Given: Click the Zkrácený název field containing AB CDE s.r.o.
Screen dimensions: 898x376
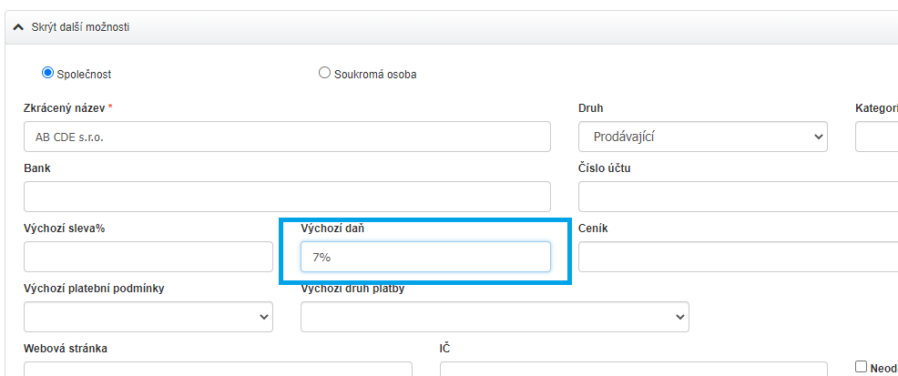Looking at the screenshot, I should tap(287, 137).
